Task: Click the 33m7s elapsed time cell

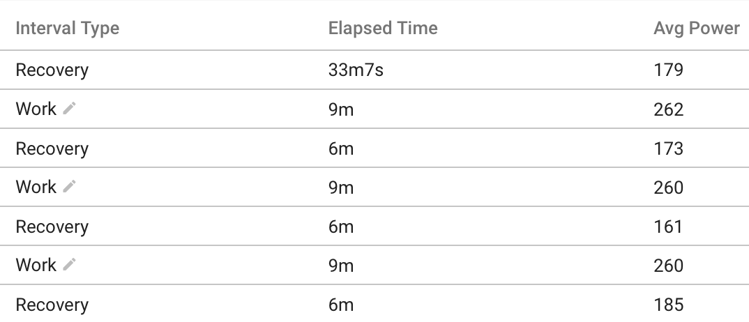Action: click(x=356, y=70)
